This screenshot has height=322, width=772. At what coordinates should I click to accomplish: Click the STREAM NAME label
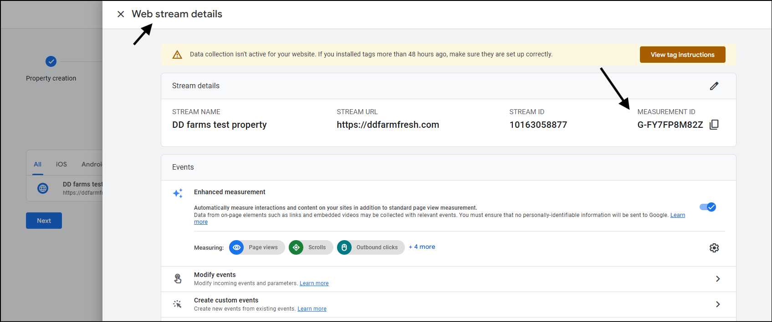click(x=196, y=112)
